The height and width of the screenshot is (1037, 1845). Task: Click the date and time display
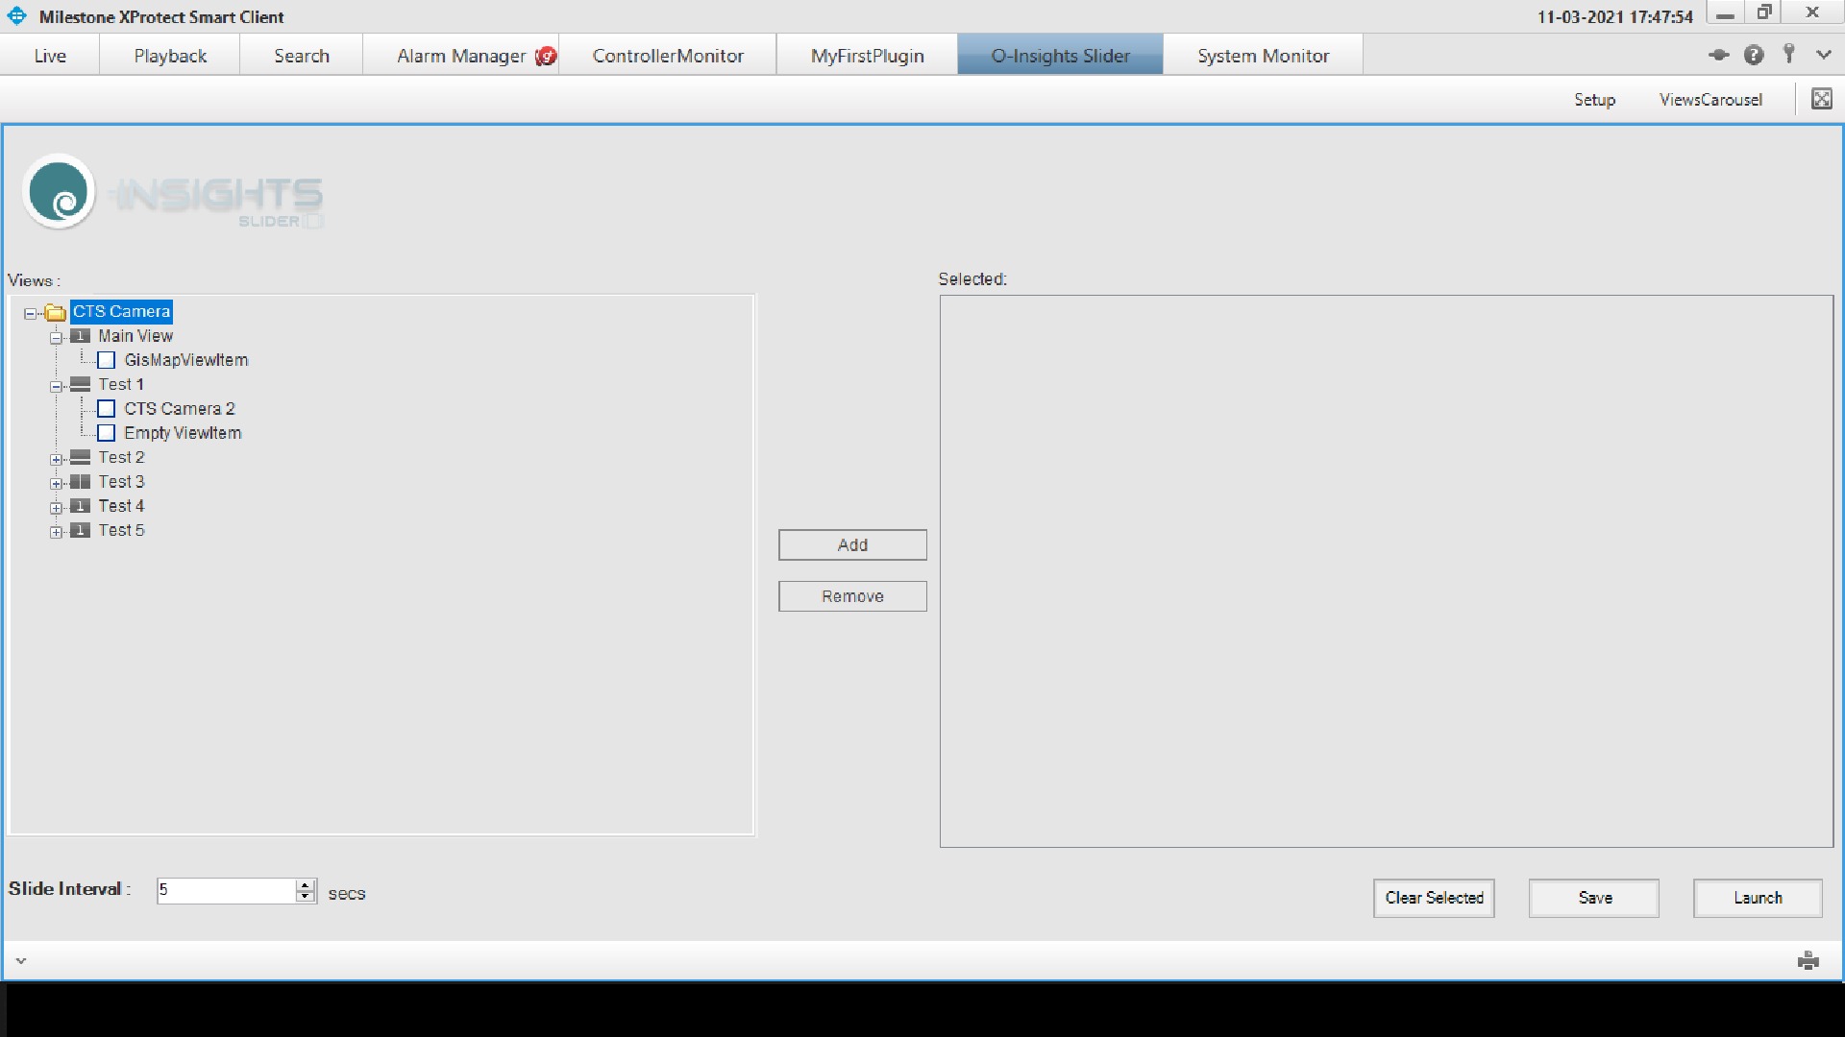pos(1614,17)
